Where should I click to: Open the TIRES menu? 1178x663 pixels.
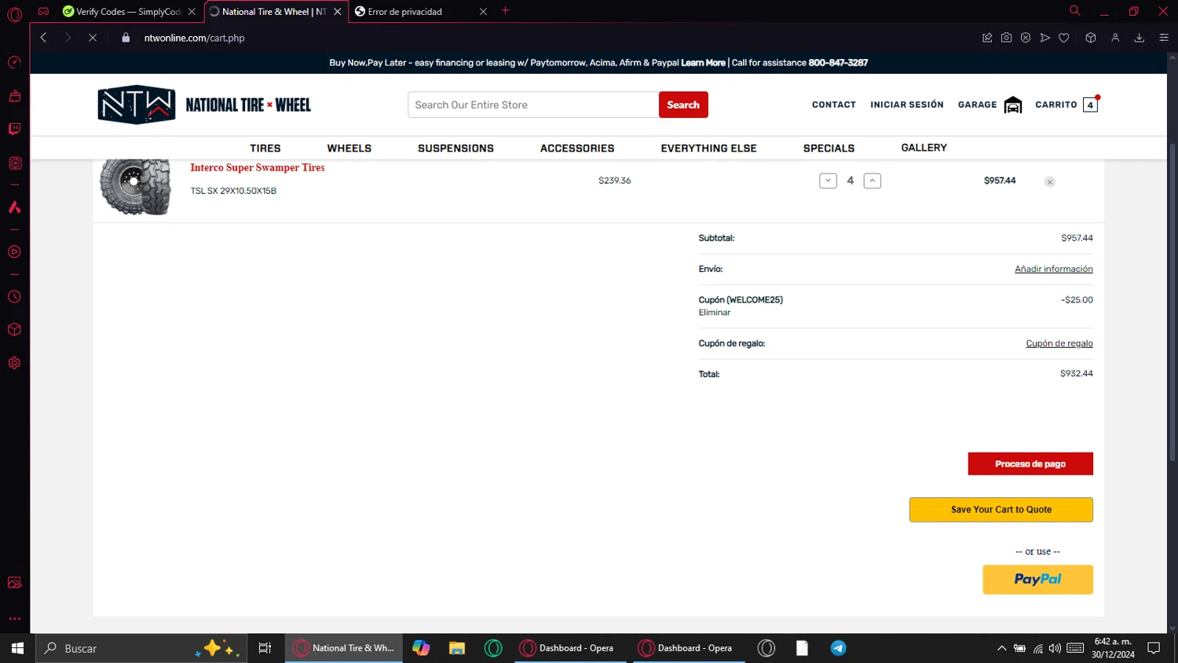tap(265, 148)
